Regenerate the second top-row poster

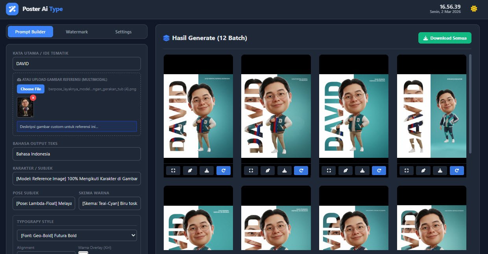point(301,170)
